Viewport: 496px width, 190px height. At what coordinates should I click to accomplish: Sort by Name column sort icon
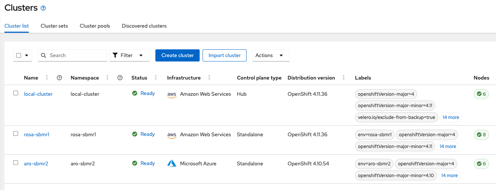tap(47, 78)
